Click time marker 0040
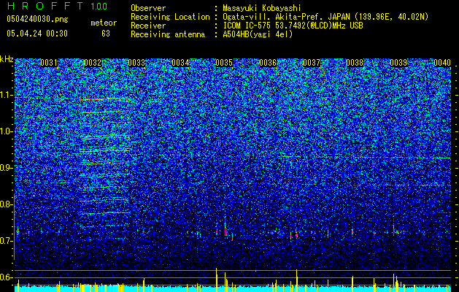 (x=442, y=63)
